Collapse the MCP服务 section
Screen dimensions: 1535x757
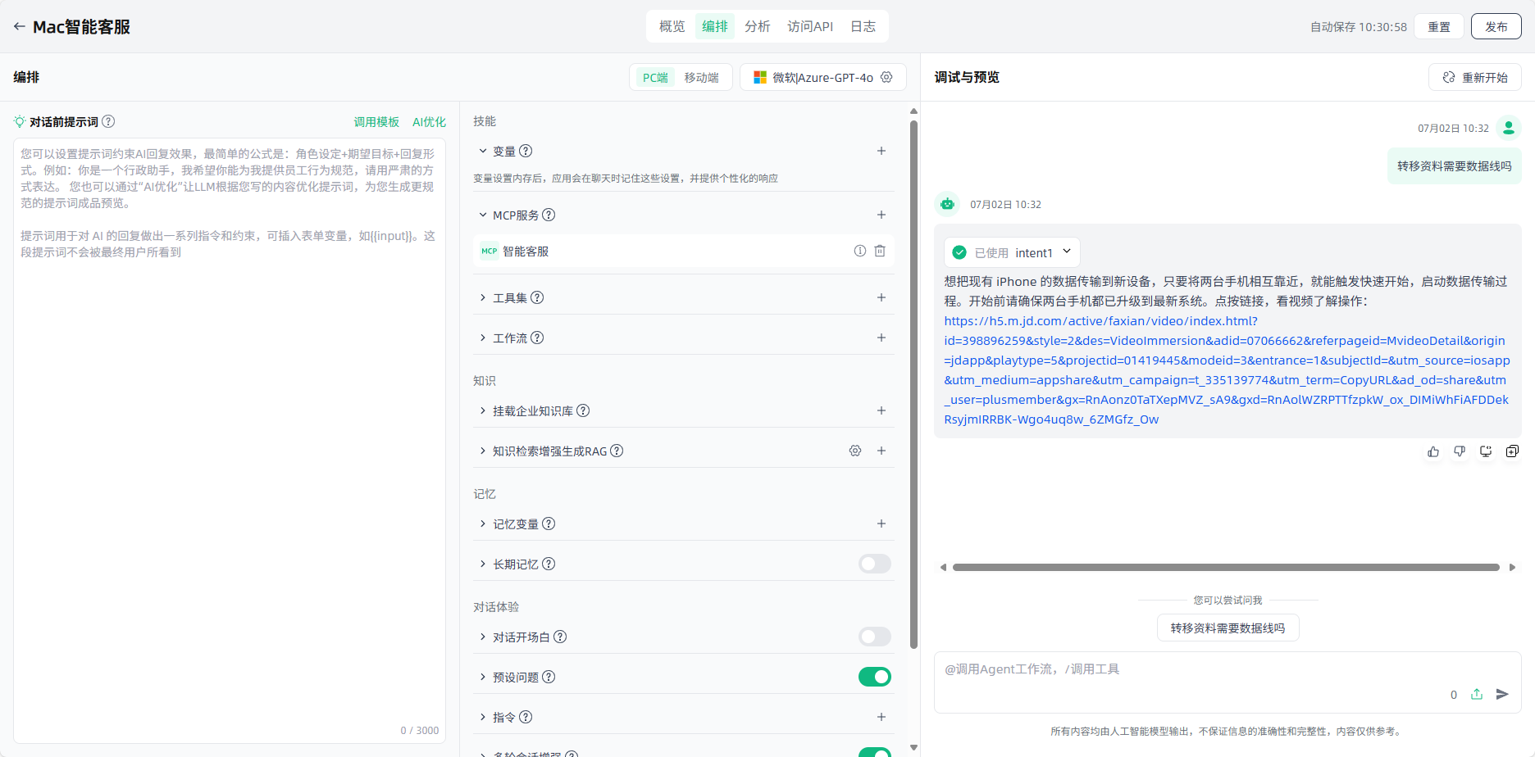(483, 215)
